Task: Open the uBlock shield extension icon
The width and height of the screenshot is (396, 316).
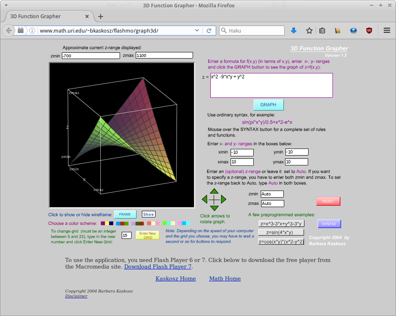Action: [x=369, y=31]
